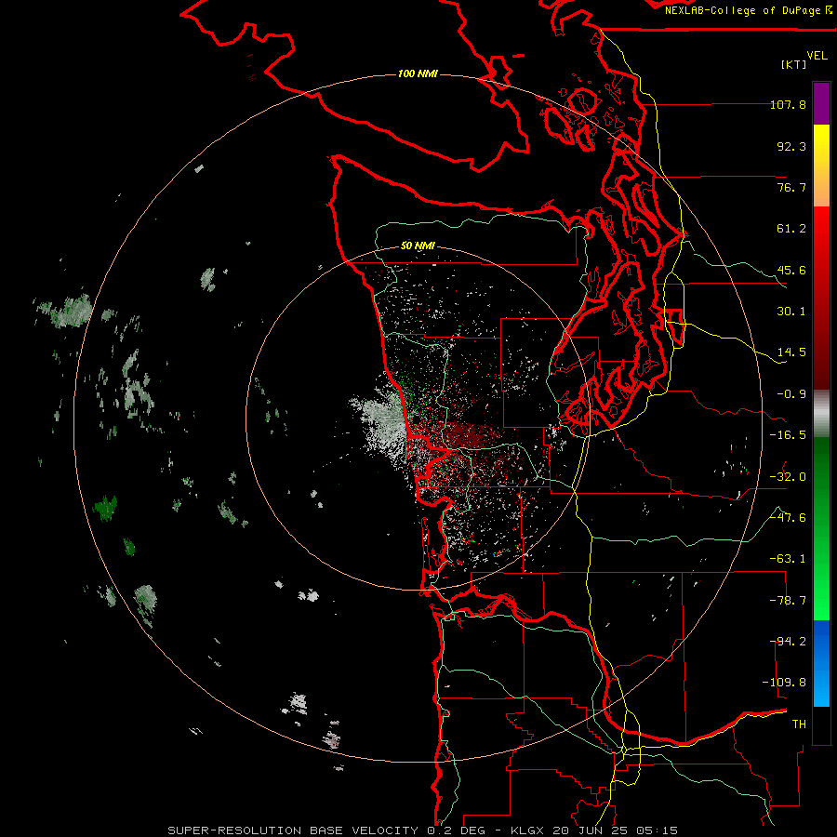The height and width of the screenshot is (837, 837).
Task: Click the [KT] units label
Action: click(793, 64)
